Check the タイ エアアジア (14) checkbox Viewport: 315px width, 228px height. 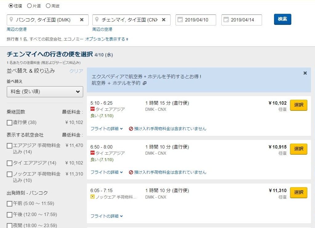tap(10, 163)
